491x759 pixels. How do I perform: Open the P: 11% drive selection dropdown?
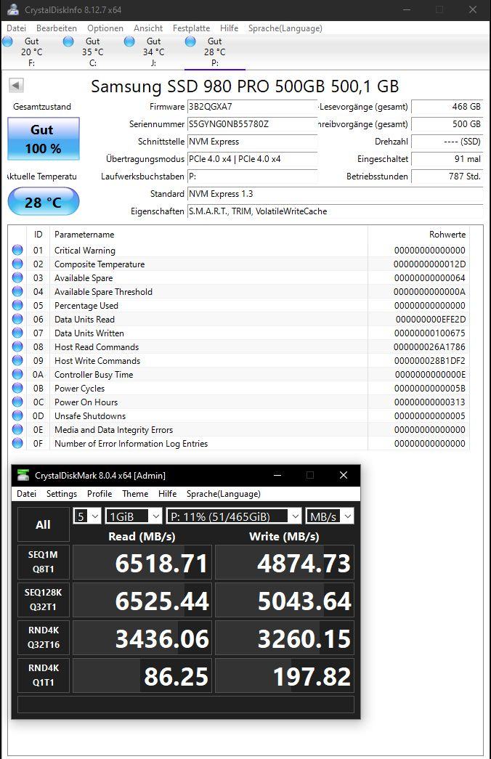[234, 516]
